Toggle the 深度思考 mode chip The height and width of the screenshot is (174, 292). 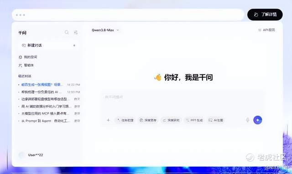click(x=148, y=120)
